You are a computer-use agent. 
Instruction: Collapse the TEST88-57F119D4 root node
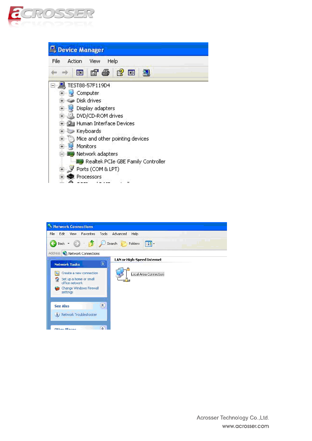click(x=53, y=85)
